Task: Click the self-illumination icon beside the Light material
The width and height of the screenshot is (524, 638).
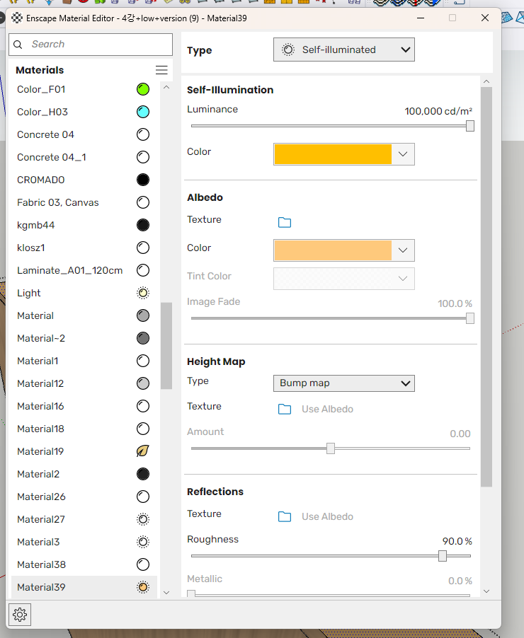Action: point(143,293)
